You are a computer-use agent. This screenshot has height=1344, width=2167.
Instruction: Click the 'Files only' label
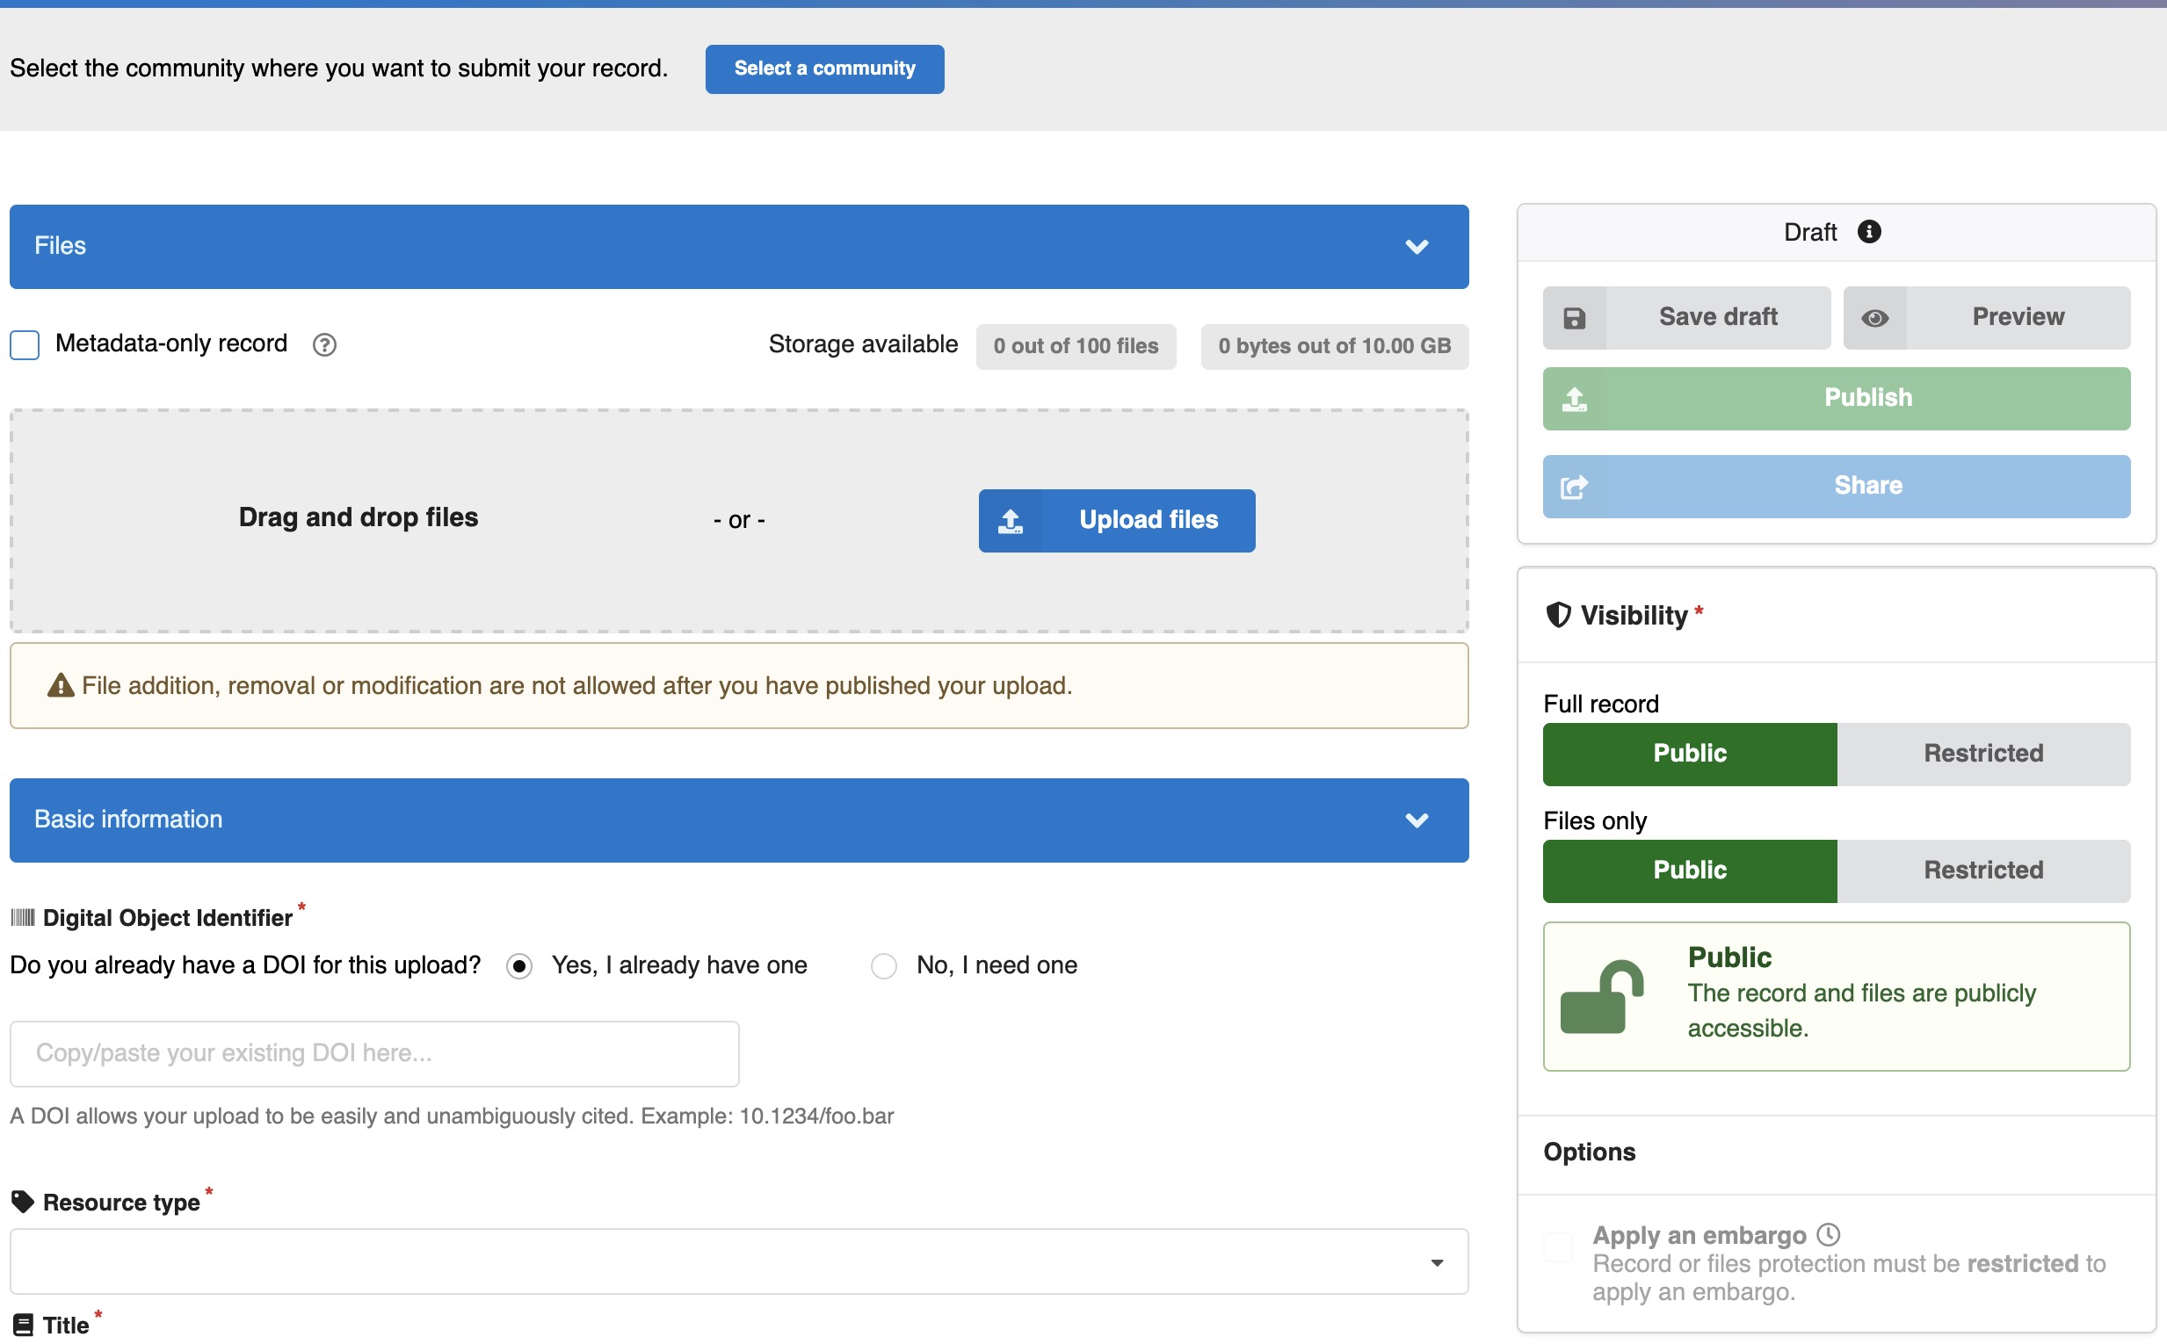pos(1594,820)
